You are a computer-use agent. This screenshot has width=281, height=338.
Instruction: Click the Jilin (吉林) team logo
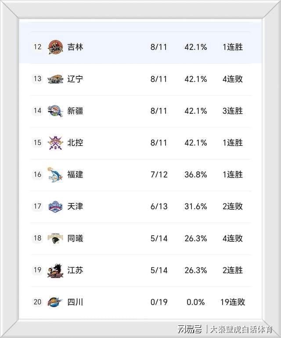[55, 47]
